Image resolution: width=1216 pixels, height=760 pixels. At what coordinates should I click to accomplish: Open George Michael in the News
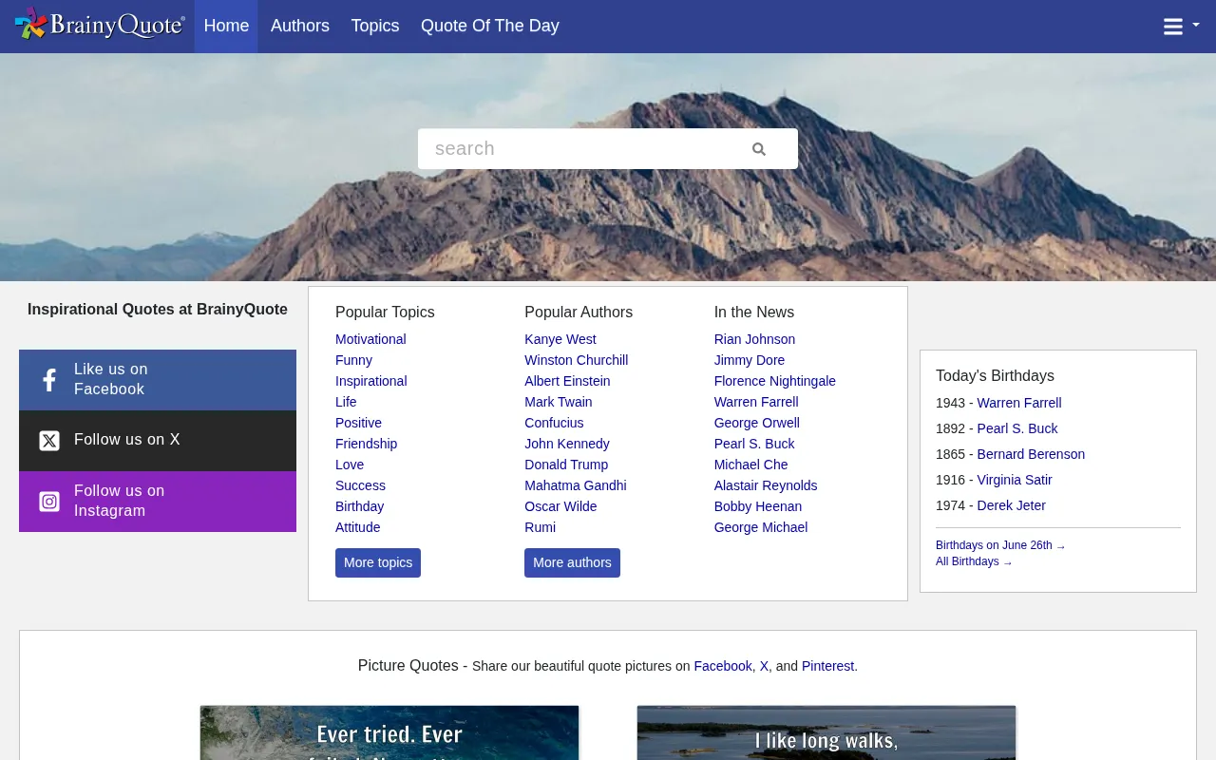761,527
